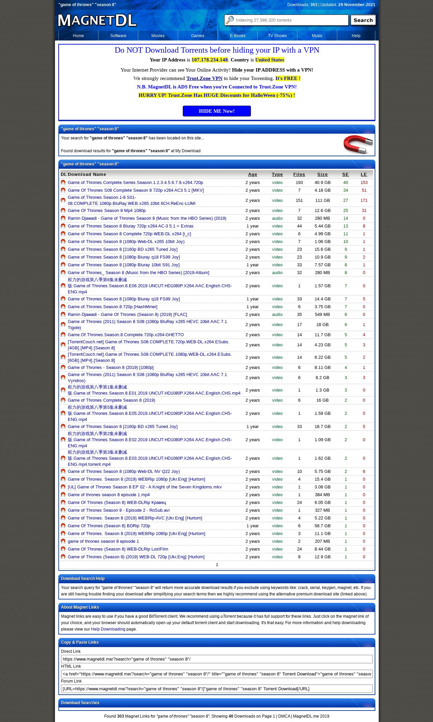Viewport: 433px width, 722px height.
Task: Click magnet icon for Ramin Djawadi HBO Series (2019)
Action: click(63, 218)
